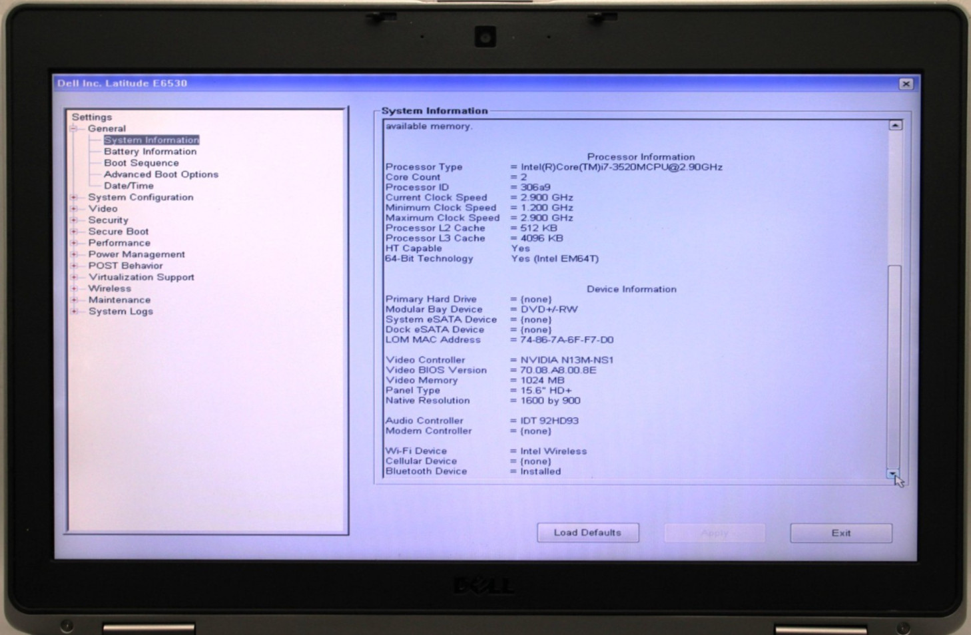The height and width of the screenshot is (635, 971).
Task: Click the Video BIOS Version value
Action: click(558, 370)
